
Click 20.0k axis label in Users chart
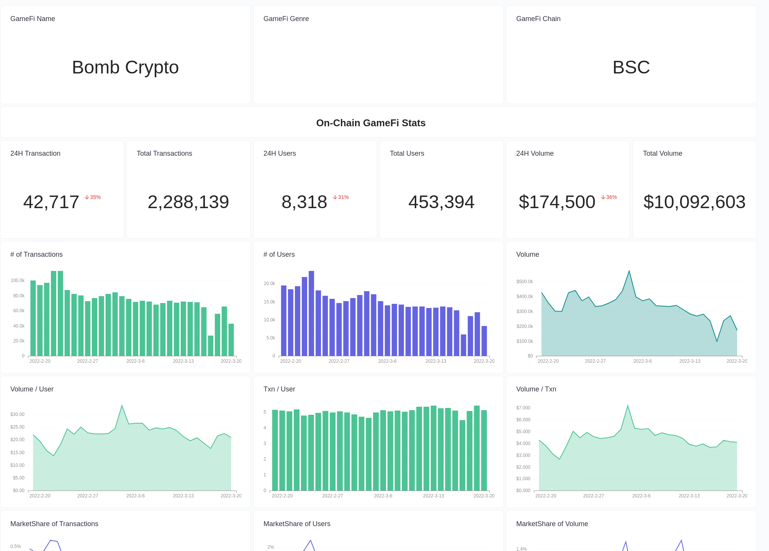[269, 284]
